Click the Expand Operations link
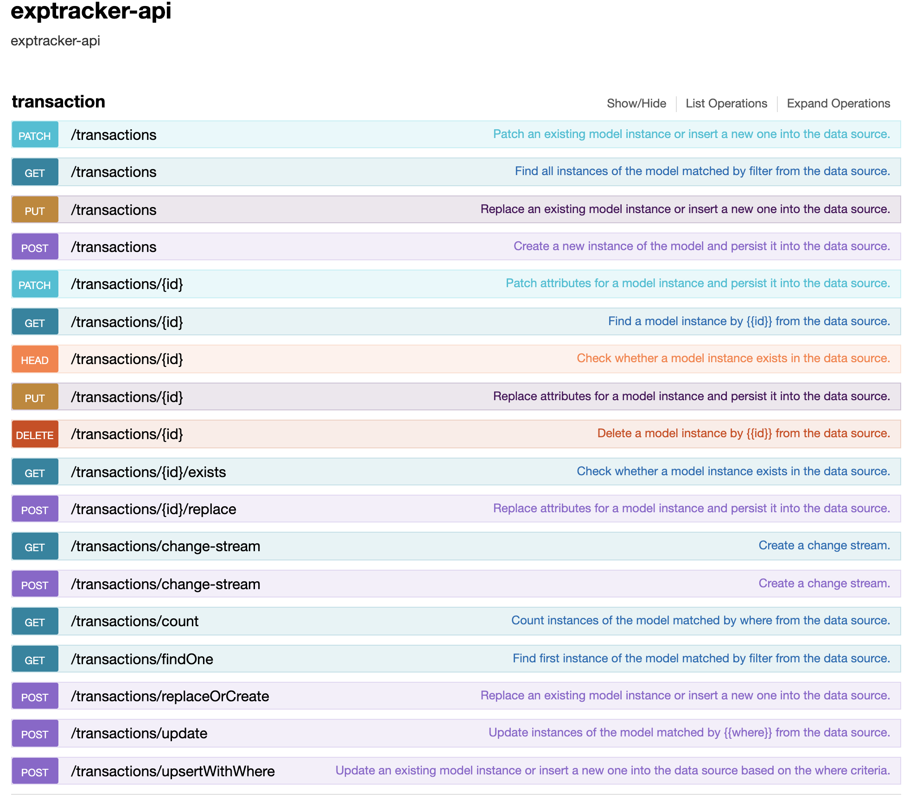 (x=838, y=103)
